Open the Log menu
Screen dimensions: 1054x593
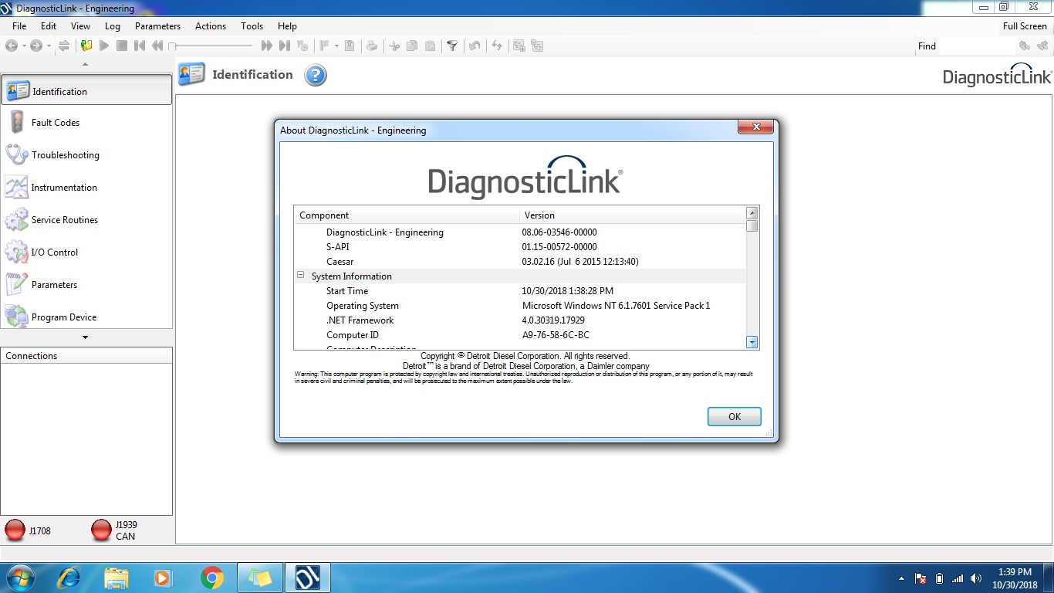click(x=113, y=25)
